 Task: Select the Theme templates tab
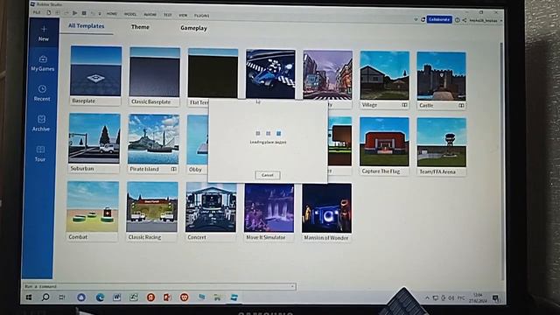pos(140,27)
